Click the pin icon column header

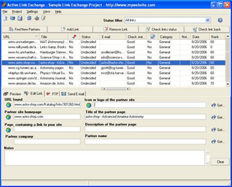tap(74, 37)
